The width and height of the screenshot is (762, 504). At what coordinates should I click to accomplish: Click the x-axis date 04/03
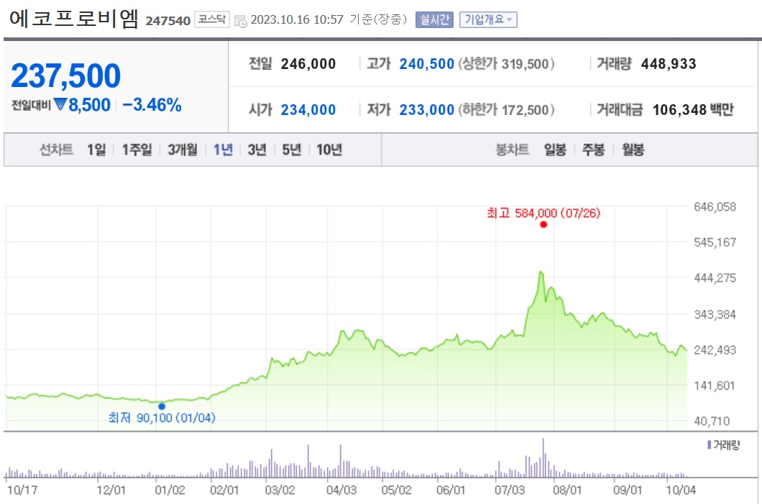[341, 490]
